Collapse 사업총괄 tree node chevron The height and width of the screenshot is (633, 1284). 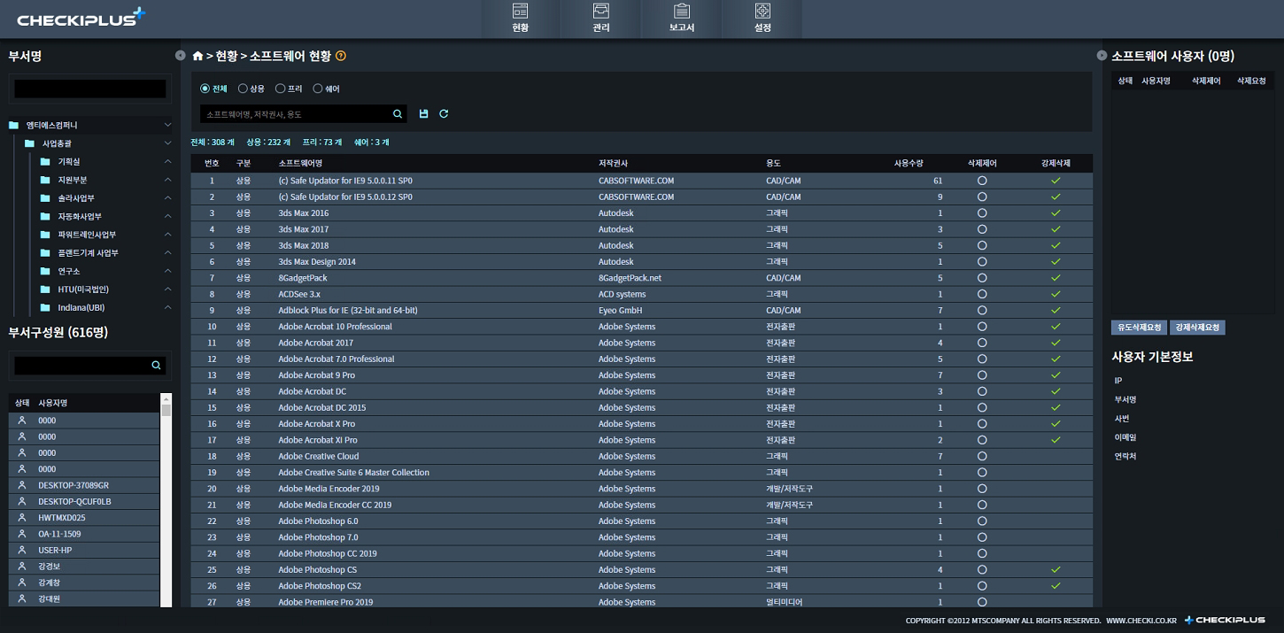(x=167, y=143)
